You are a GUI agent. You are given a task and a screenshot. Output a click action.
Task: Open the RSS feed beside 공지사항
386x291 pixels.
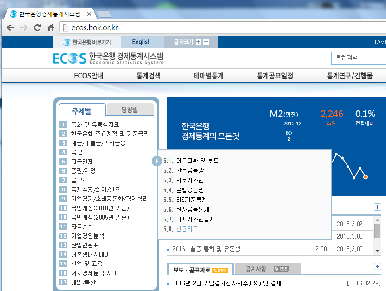281,269
